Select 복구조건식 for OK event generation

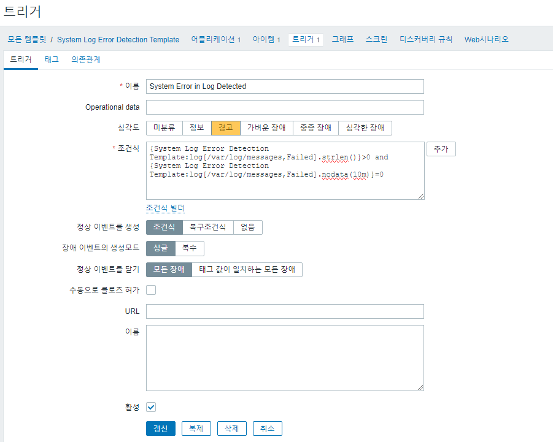tap(208, 227)
